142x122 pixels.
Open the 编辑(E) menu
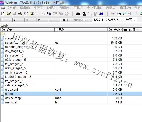(x=25, y=8)
